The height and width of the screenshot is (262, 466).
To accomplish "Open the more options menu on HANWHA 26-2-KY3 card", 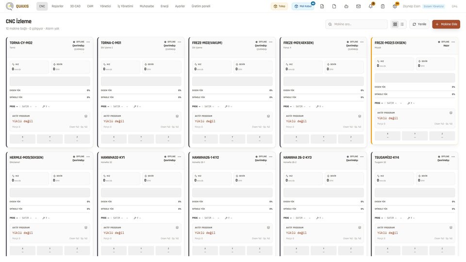I will coord(362,157).
